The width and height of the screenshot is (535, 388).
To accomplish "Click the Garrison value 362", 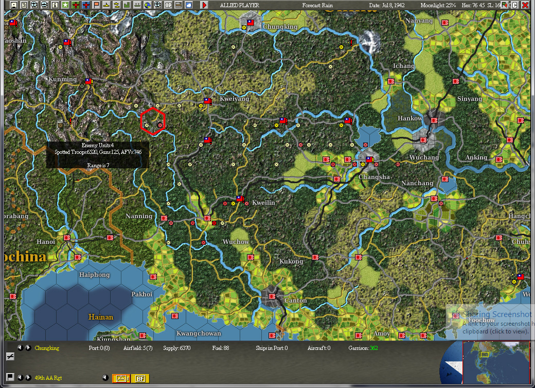I will point(373,348).
